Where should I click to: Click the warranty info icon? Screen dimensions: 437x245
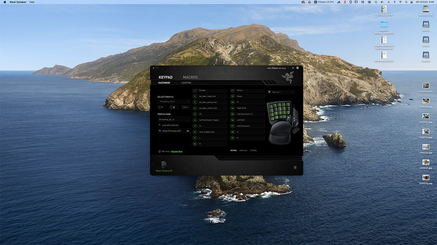[159, 151]
